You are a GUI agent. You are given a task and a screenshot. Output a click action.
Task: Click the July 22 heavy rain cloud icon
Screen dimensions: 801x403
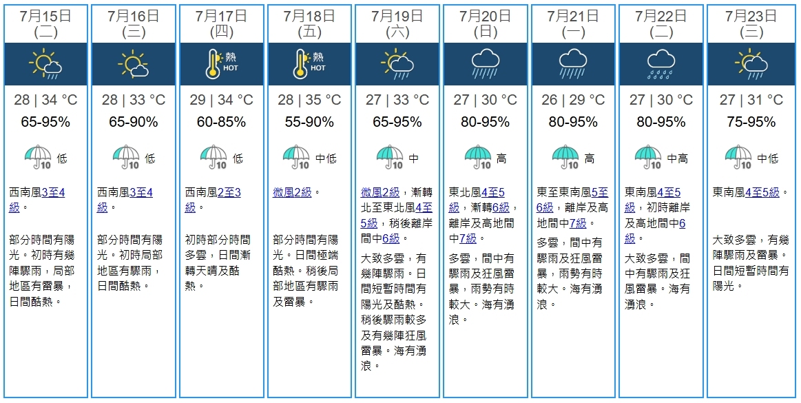(x=661, y=64)
